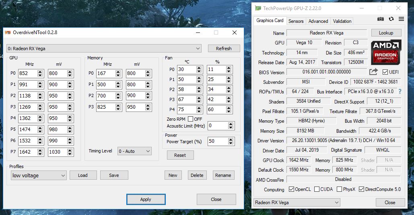Decrease Fan P2 temperature spinner
Viewport: 414px width, 215px height.
pyautogui.click(x=199, y=91)
